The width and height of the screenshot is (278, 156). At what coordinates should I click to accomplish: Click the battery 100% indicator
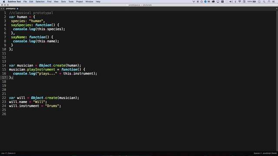252,2
